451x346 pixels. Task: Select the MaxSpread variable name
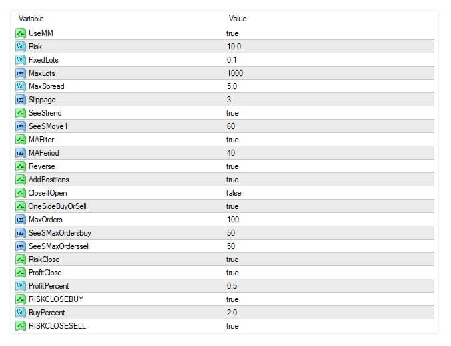47,86
